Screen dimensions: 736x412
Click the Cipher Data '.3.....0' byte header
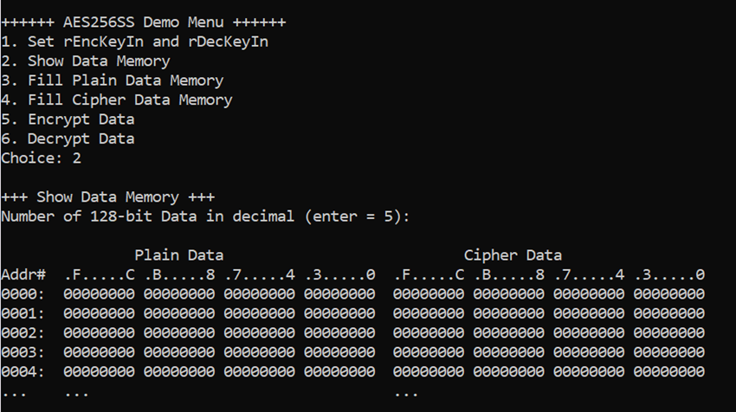click(x=669, y=274)
